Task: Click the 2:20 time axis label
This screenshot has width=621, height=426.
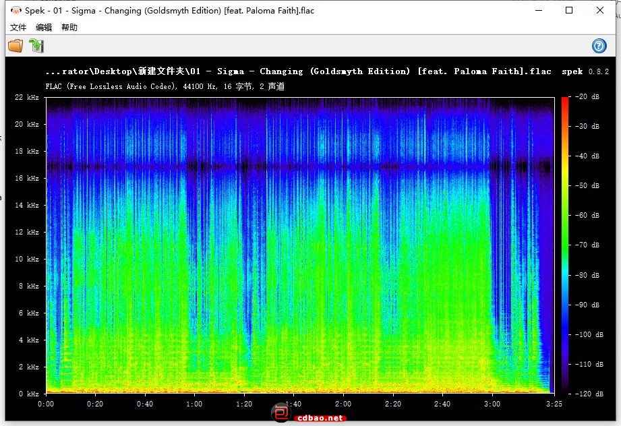Action: pos(393,404)
